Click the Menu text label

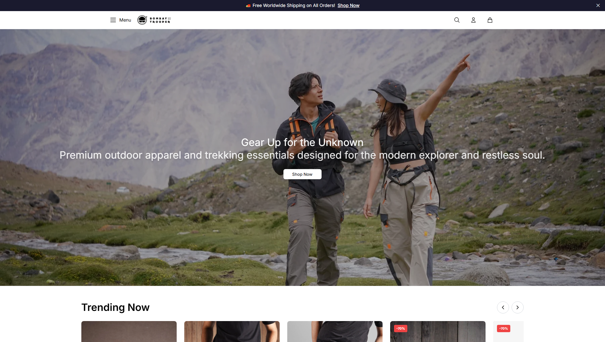click(x=125, y=20)
